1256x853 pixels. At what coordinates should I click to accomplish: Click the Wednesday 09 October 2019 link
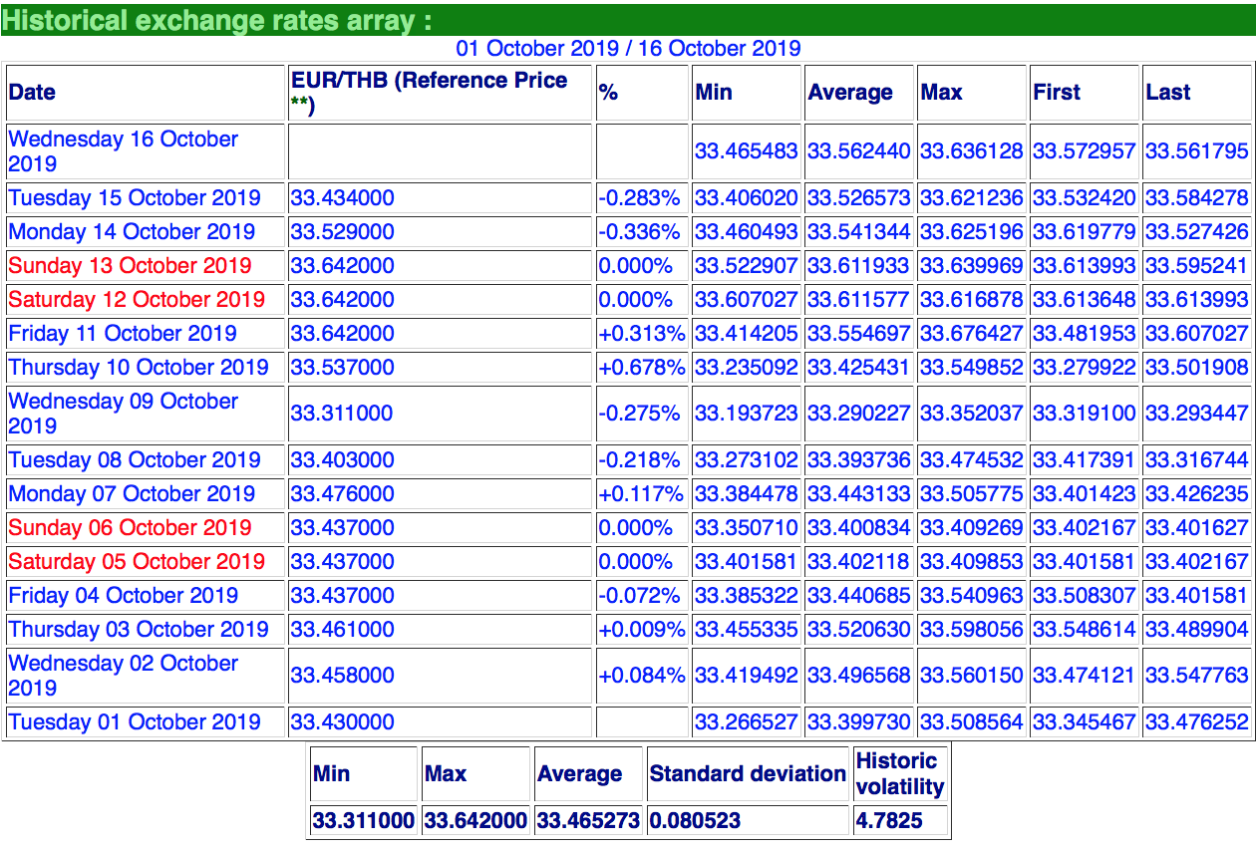(x=123, y=414)
